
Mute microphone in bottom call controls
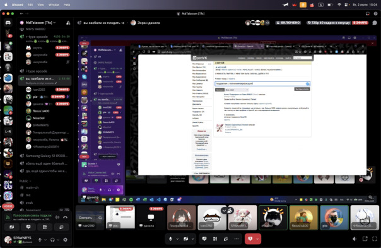(x=170, y=239)
